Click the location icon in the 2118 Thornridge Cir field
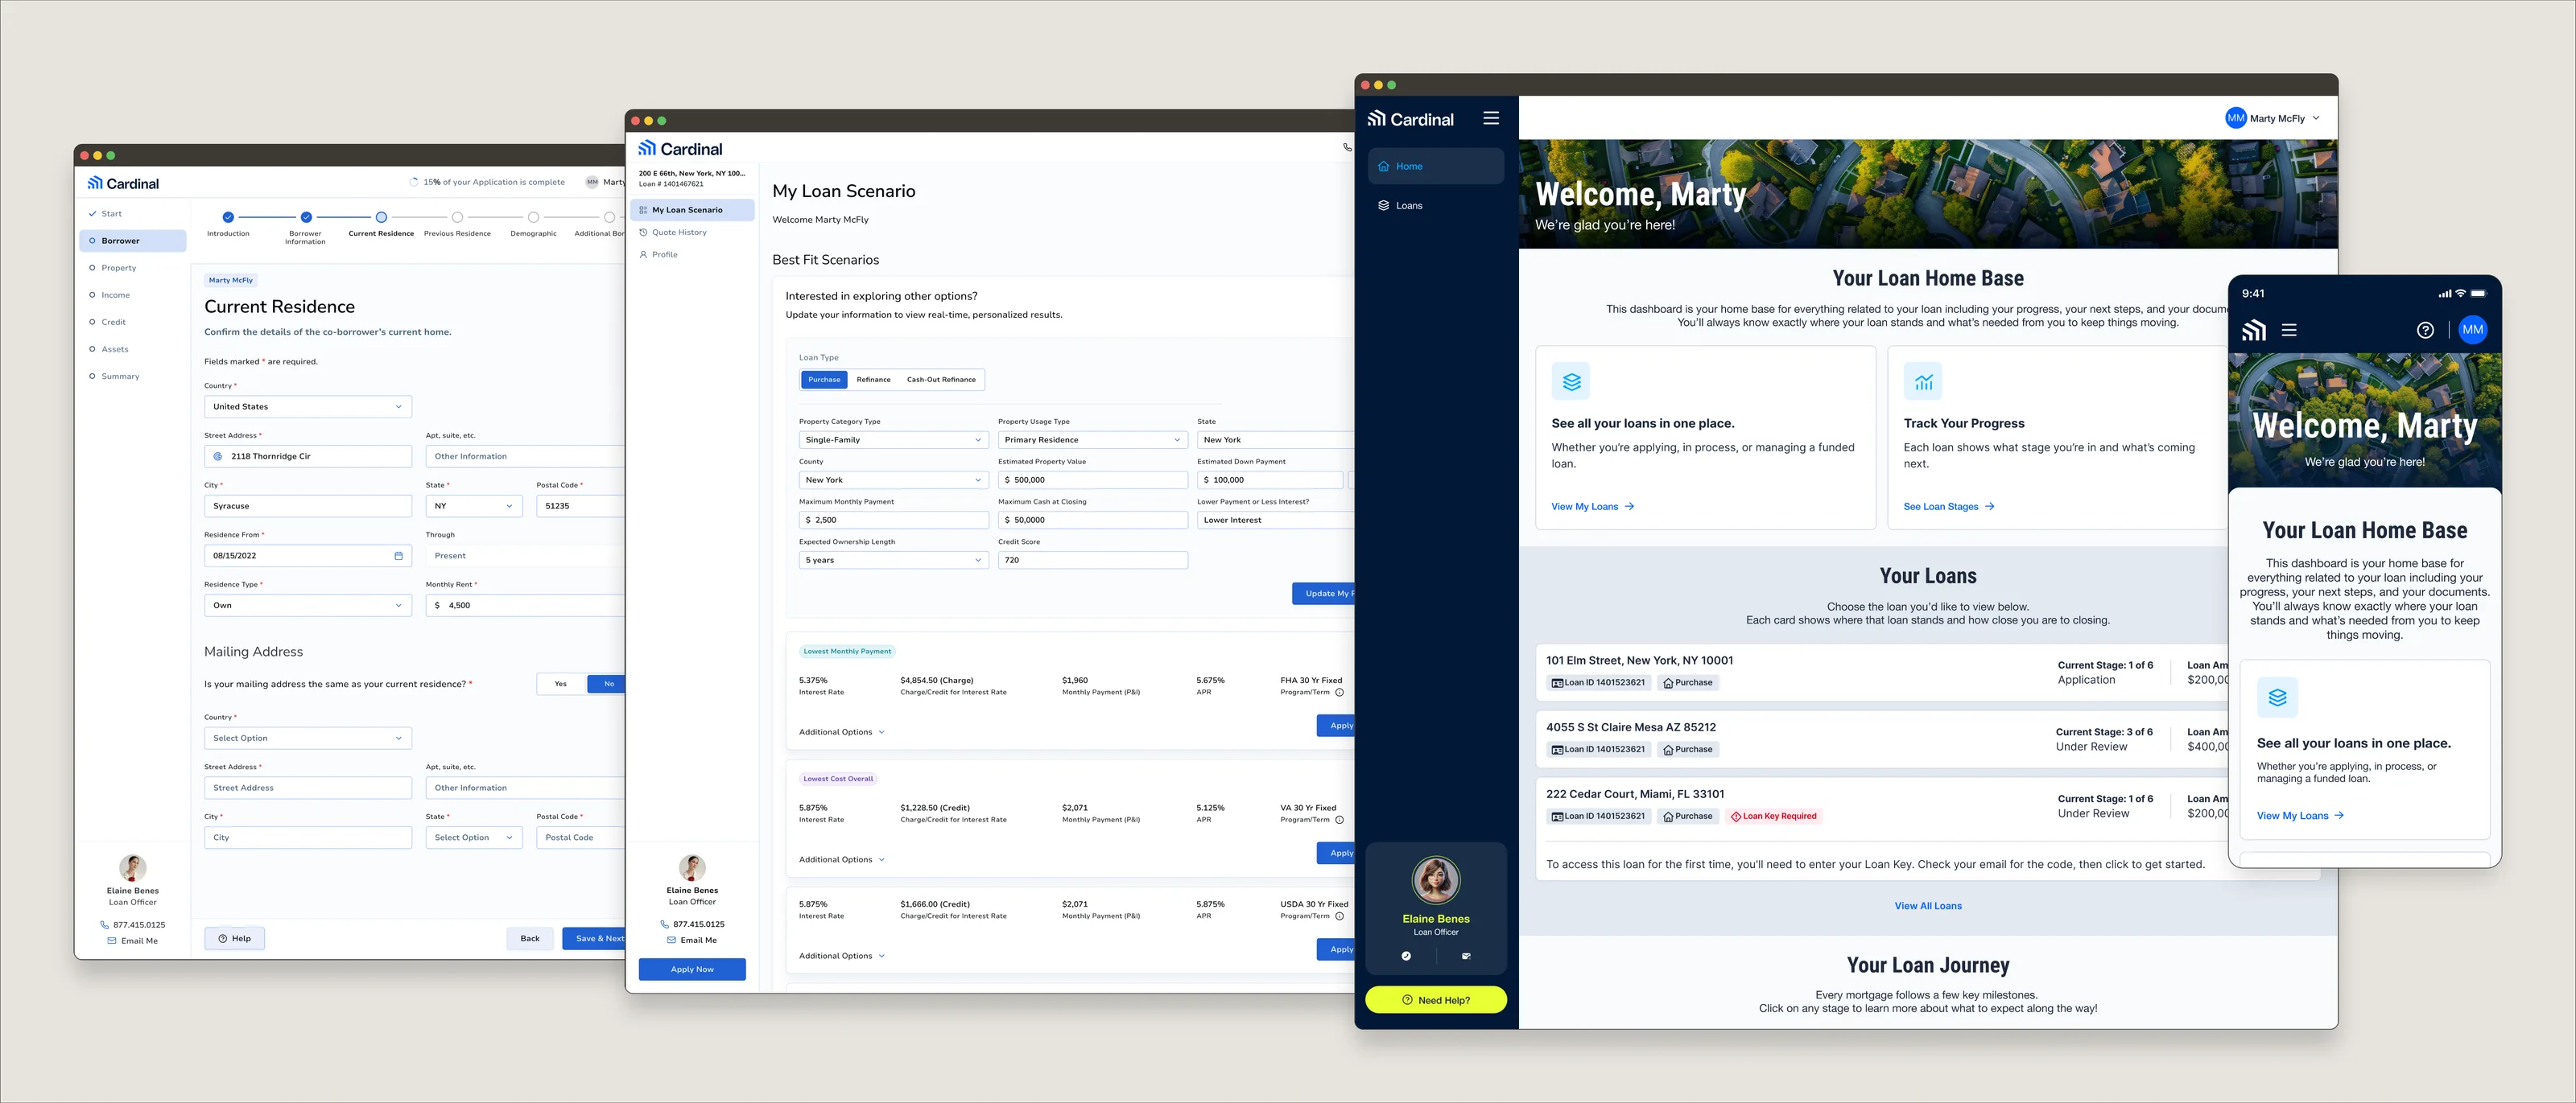The height and width of the screenshot is (1103, 2576). (218, 457)
